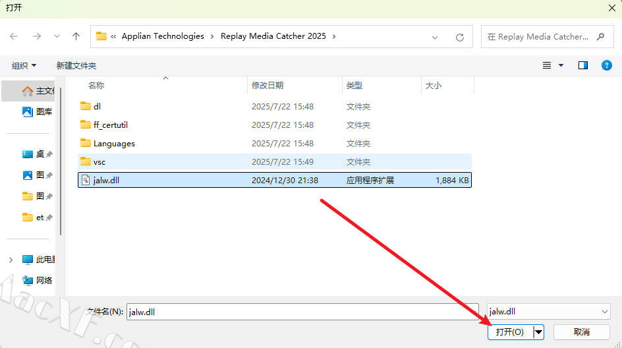Go up one folder level
This screenshot has height=348, width=622.
pos(76,36)
